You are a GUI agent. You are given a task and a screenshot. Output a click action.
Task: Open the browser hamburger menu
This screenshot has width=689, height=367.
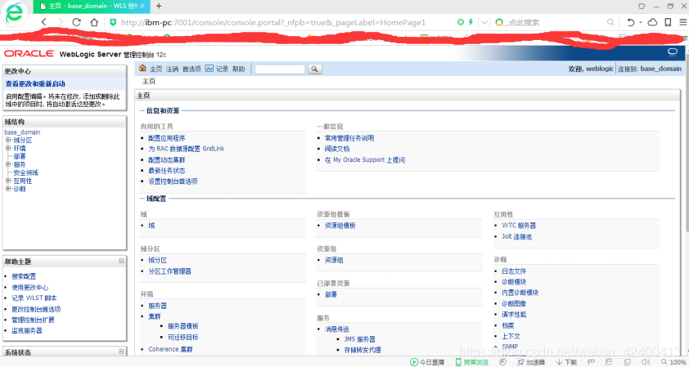(682, 22)
